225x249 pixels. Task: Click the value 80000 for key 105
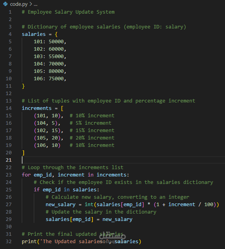pyautogui.click(x=56, y=71)
